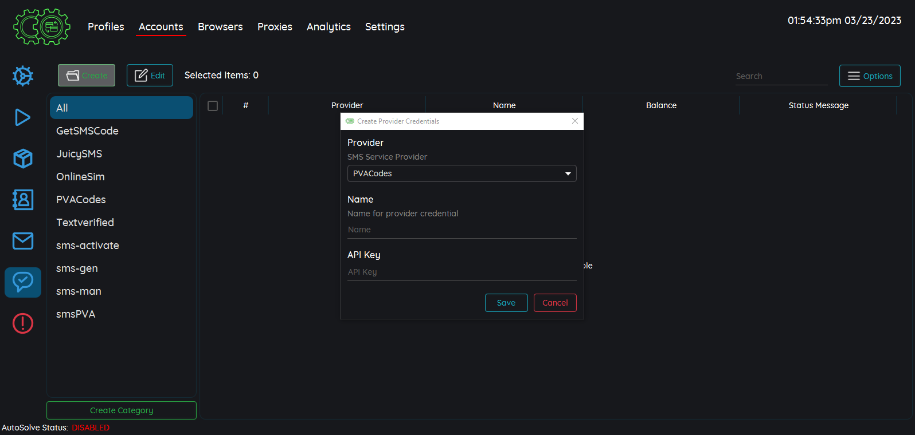
Task: Click the Name column header
Action: click(x=504, y=105)
